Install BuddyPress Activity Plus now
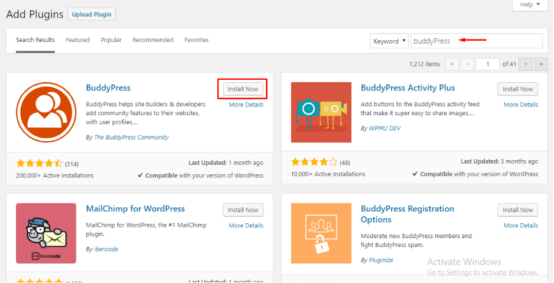Viewport: 554px width, 283px height. click(x=517, y=89)
